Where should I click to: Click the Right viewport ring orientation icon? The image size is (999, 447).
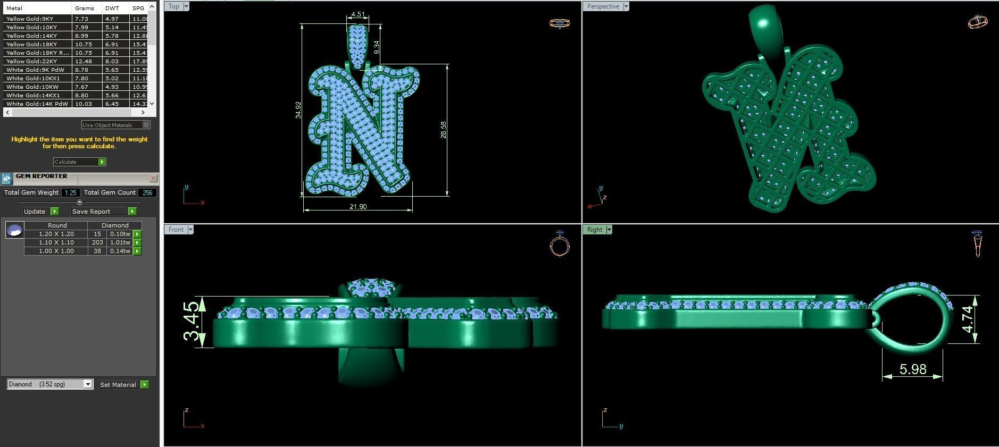pos(977,244)
